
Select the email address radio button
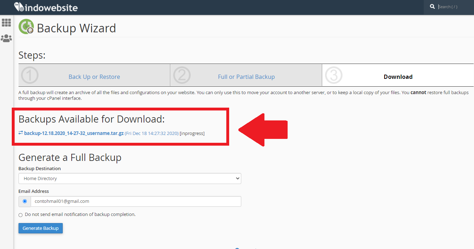point(25,201)
